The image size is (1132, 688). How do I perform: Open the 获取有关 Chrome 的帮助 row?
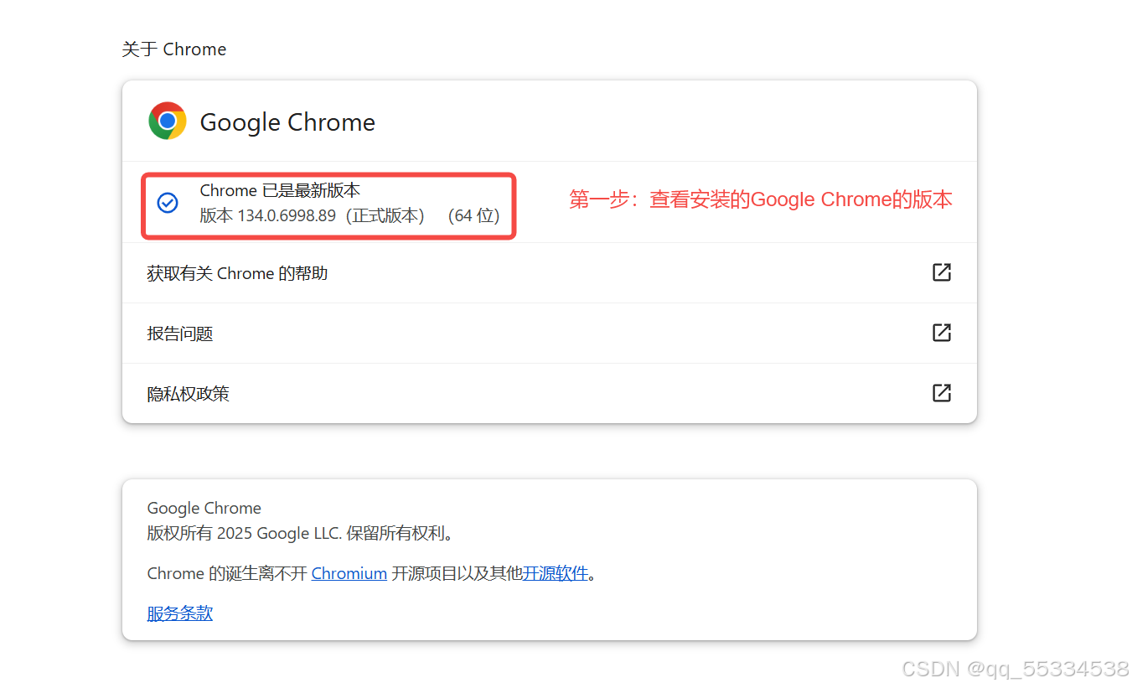550,273
